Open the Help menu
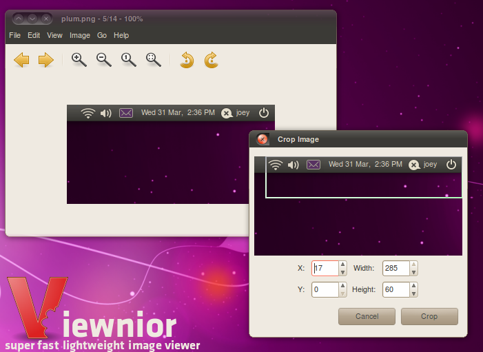Viewport: 483px width, 352px height. (121, 35)
